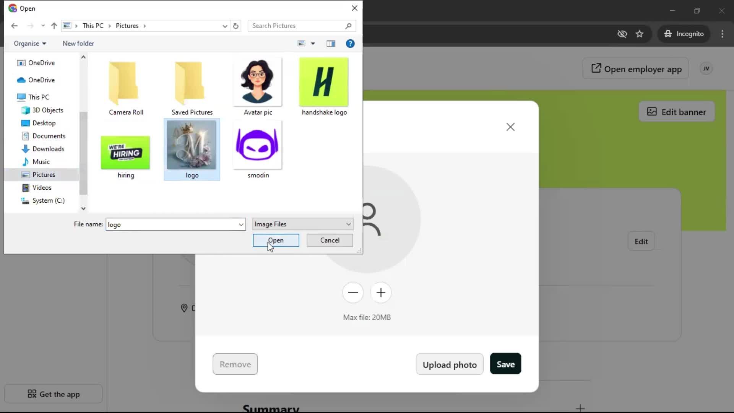The height and width of the screenshot is (413, 734).
Task: Zoom out photo with minus button
Action: coord(353,293)
